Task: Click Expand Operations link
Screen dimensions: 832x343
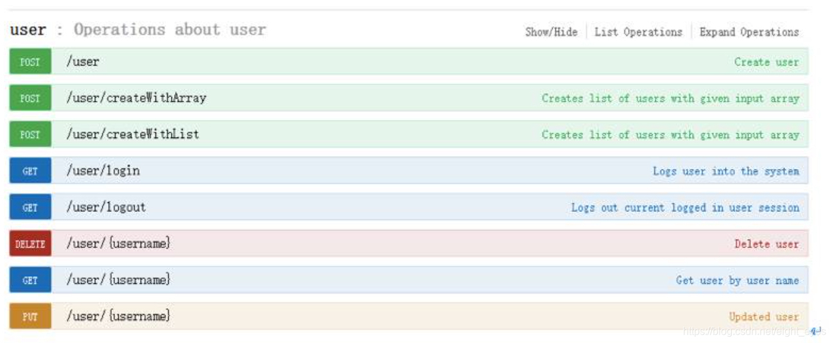Action: [749, 31]
